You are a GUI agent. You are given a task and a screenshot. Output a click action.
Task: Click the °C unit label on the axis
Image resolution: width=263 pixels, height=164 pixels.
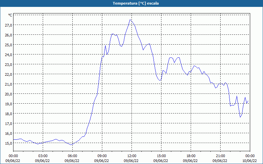click(x=10, y=15)
